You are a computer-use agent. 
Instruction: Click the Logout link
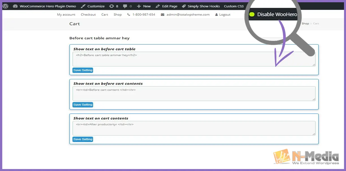(x=225, y=15)
